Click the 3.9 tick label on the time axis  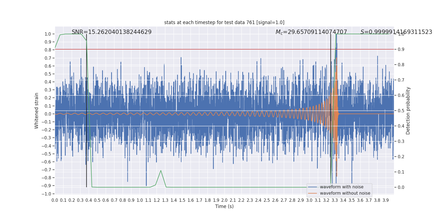[385, 200]
